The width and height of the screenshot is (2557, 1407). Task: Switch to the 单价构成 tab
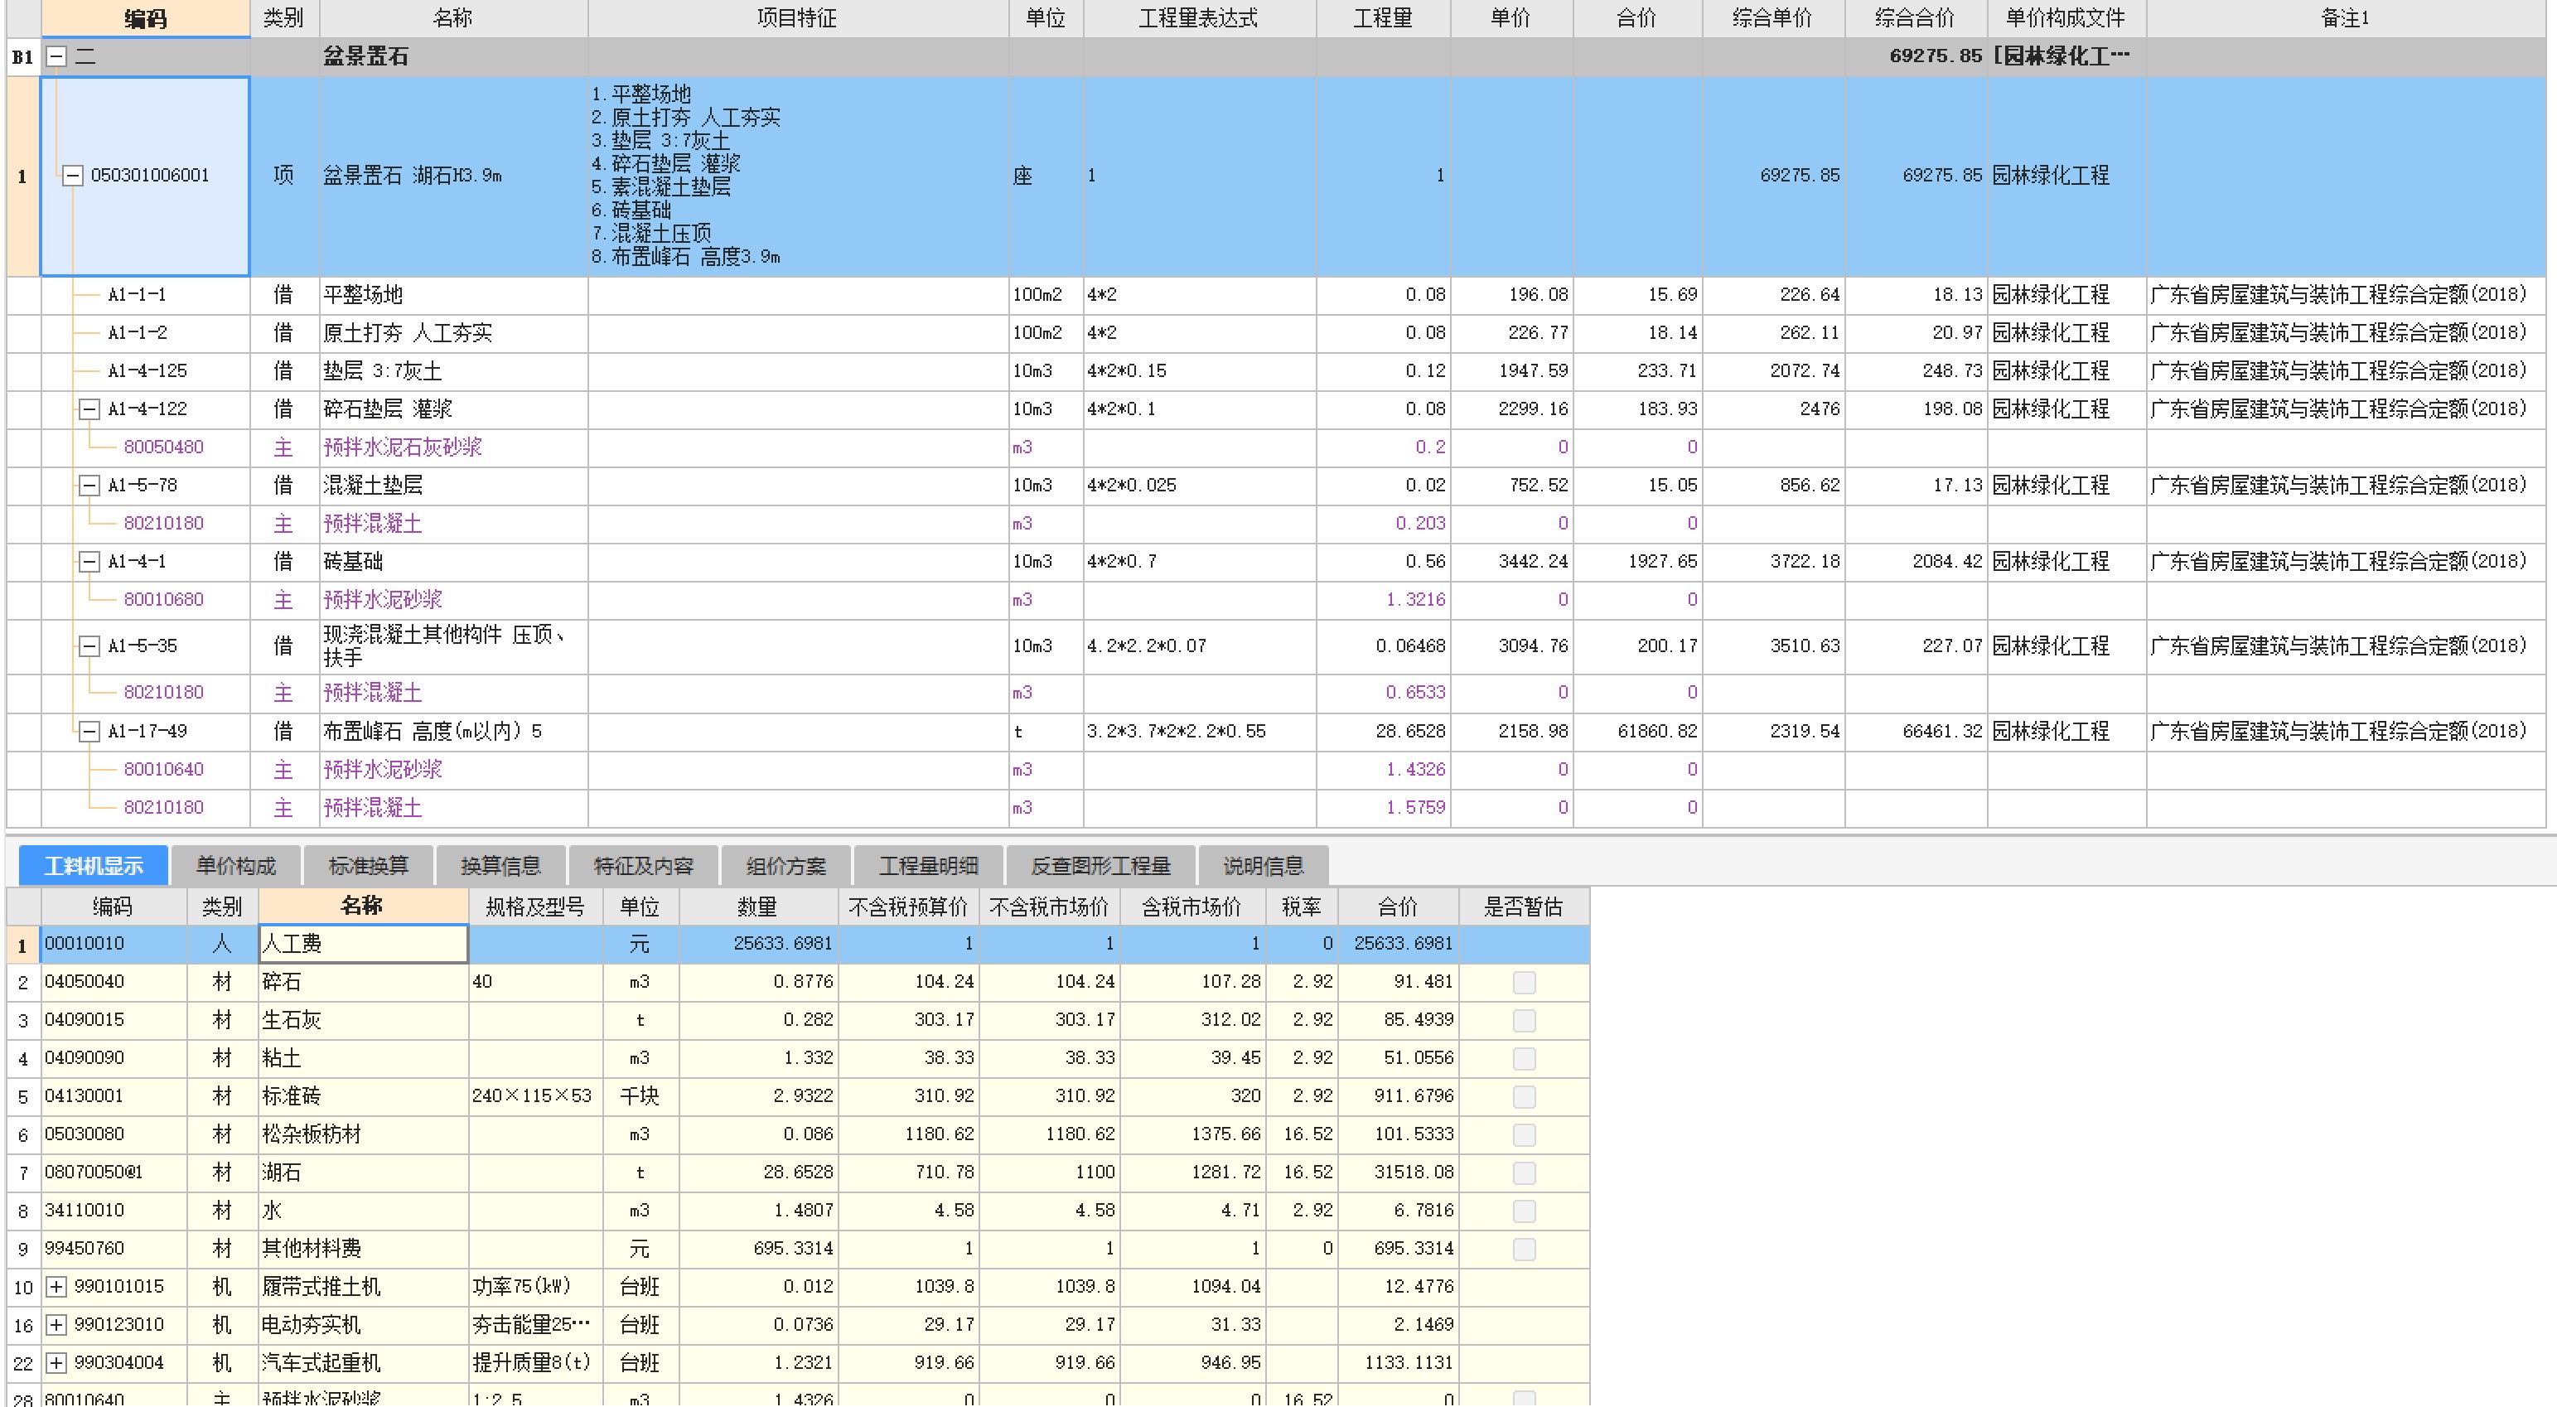pos(235,866)
